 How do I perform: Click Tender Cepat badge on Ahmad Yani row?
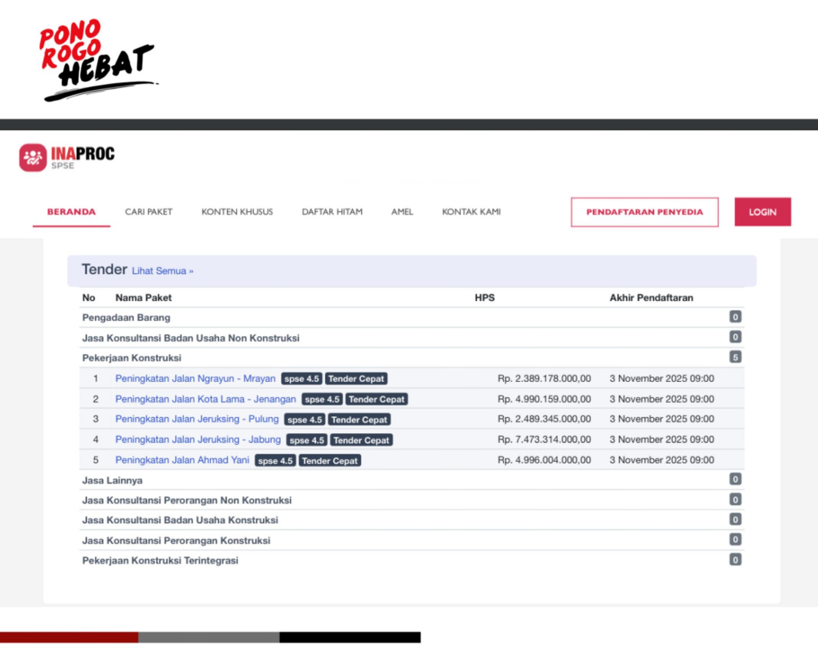[329, 461]
